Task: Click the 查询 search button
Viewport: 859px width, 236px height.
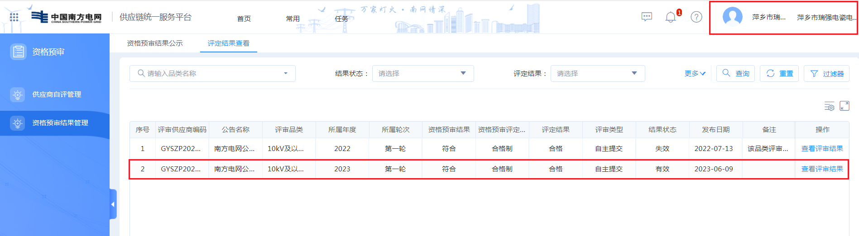Action: [735, 74]
